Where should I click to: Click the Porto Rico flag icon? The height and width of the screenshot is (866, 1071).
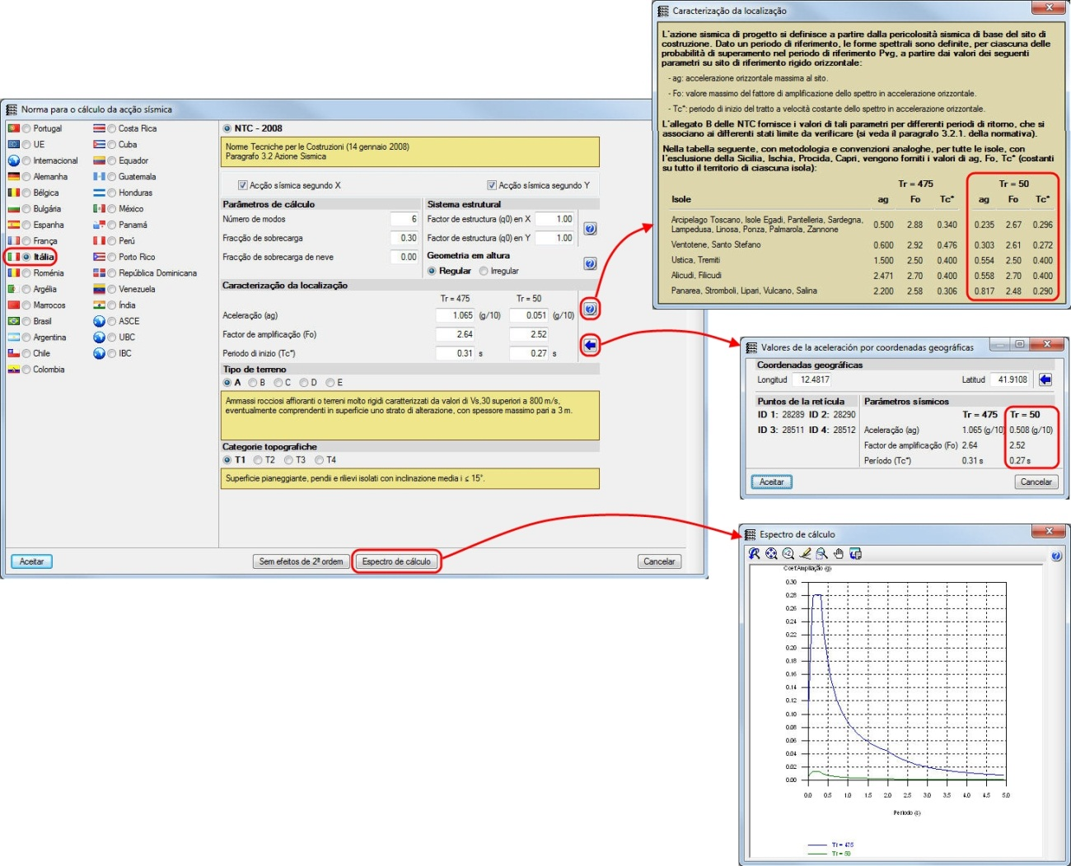coord(99,257)
